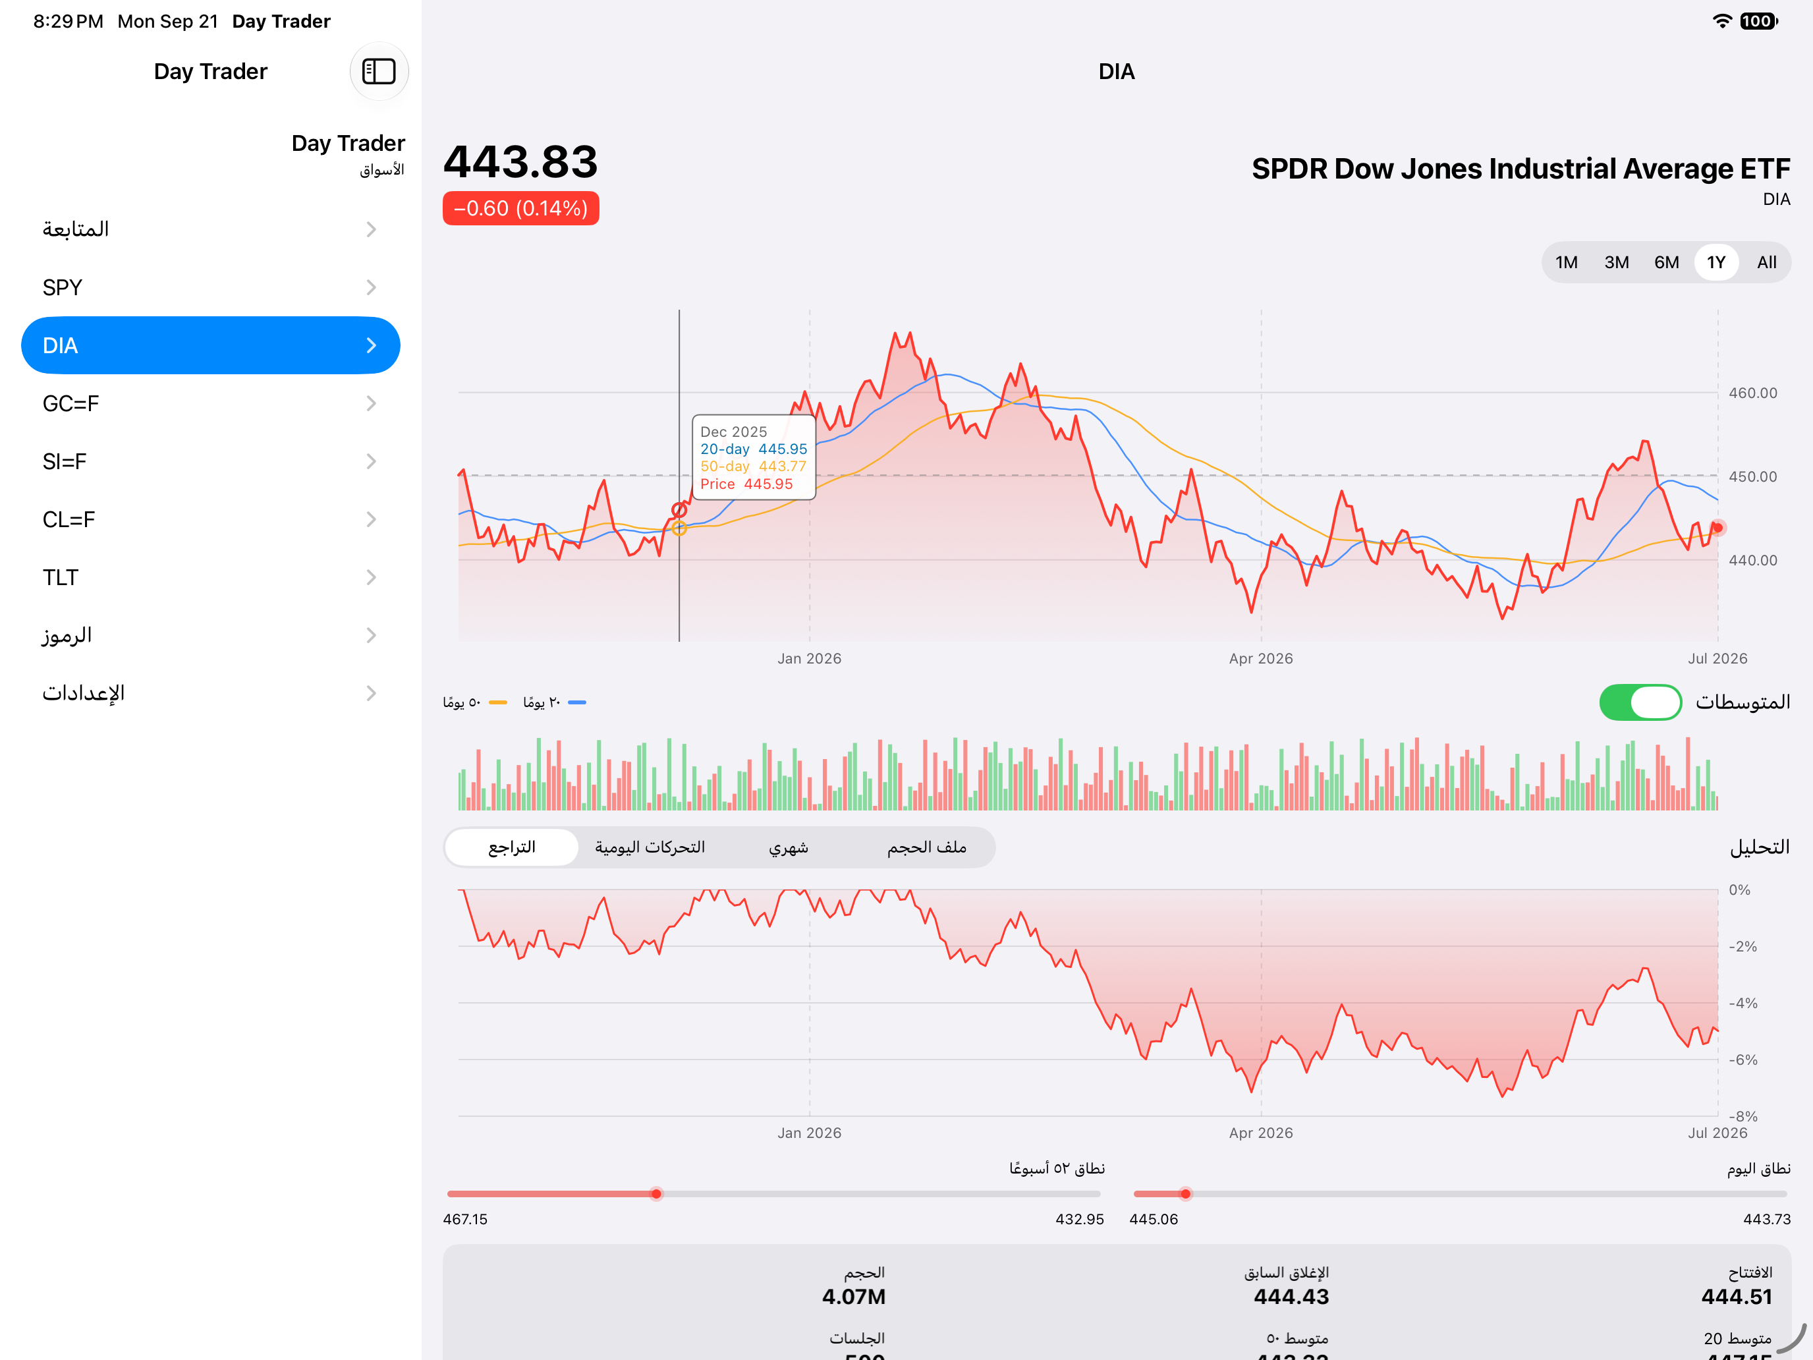1813x1360 pixels.
Task: Toggle the المتوسطات moving averages switch
Action: [1640, 702]
